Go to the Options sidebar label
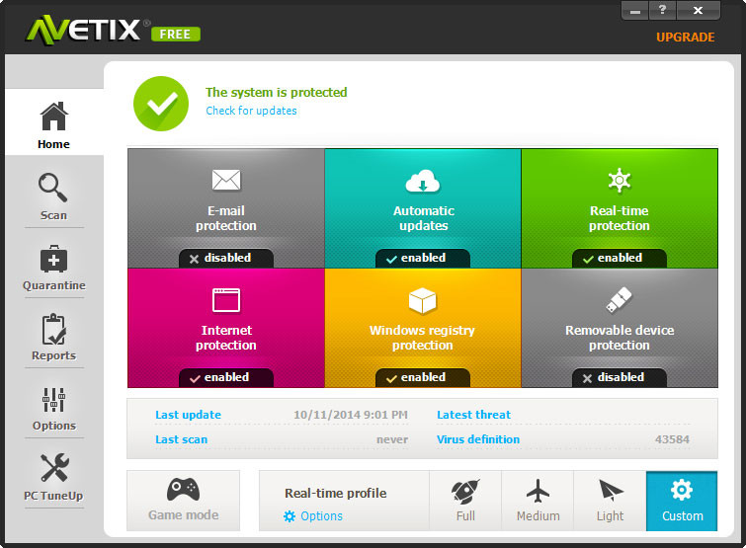This screenshot has width=746, height=548. pos(53,426)
